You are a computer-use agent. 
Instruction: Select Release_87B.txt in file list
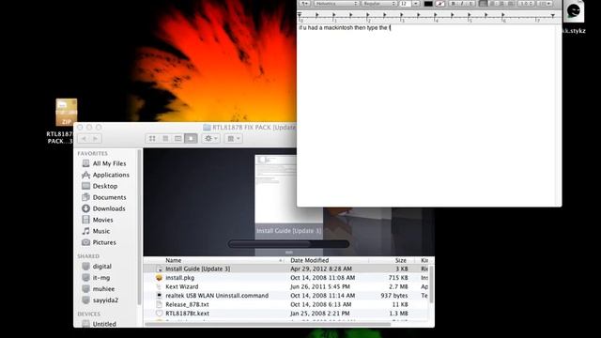click(x=286, y=304)
